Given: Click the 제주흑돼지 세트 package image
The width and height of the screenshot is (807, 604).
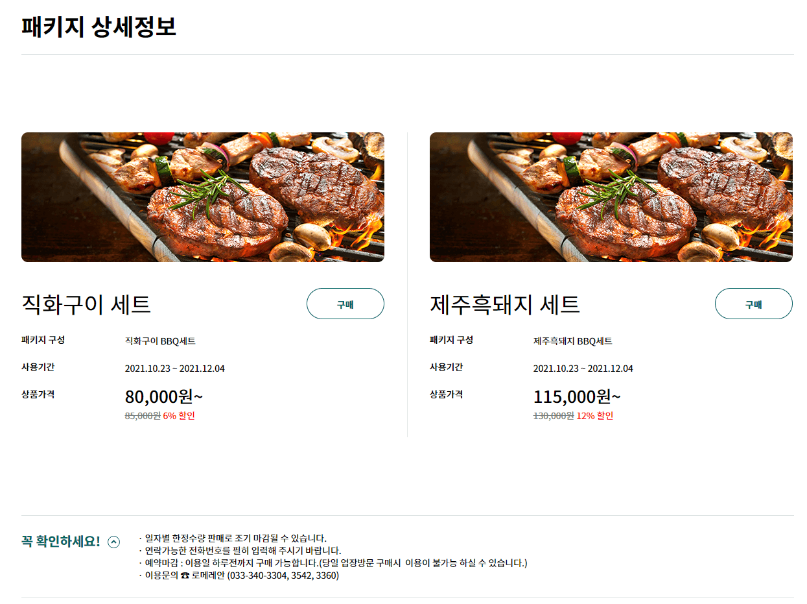Looking at the screenshot, I should click(611, 197).
